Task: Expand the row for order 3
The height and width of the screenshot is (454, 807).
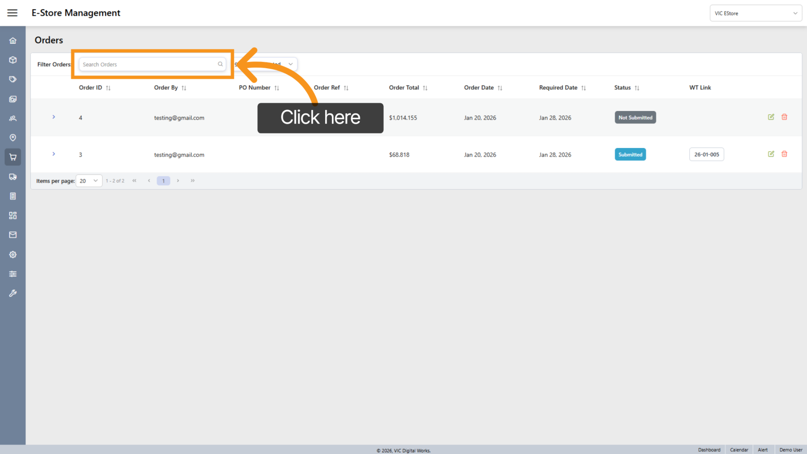Action: point(54,154)
